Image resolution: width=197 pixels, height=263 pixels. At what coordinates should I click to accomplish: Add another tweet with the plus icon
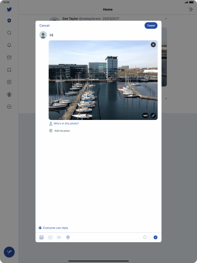tap(156, 238)
